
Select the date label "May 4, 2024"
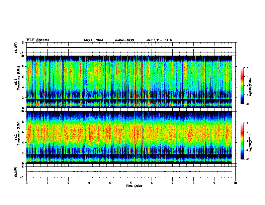pyautogui.click(x=93, y=40)
